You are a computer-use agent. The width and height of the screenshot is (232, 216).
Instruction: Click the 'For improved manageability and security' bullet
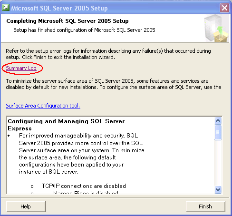click(x=82, y=154)
